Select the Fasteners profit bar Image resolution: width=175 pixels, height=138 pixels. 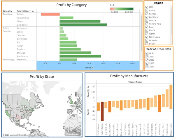point(61,28)
